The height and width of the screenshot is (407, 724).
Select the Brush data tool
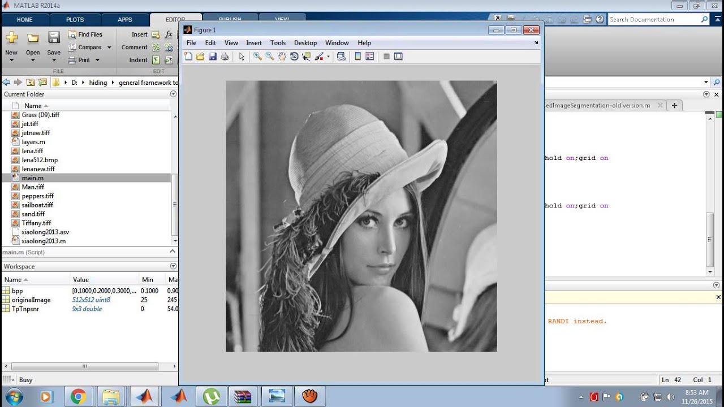click(x=319, y=57)
